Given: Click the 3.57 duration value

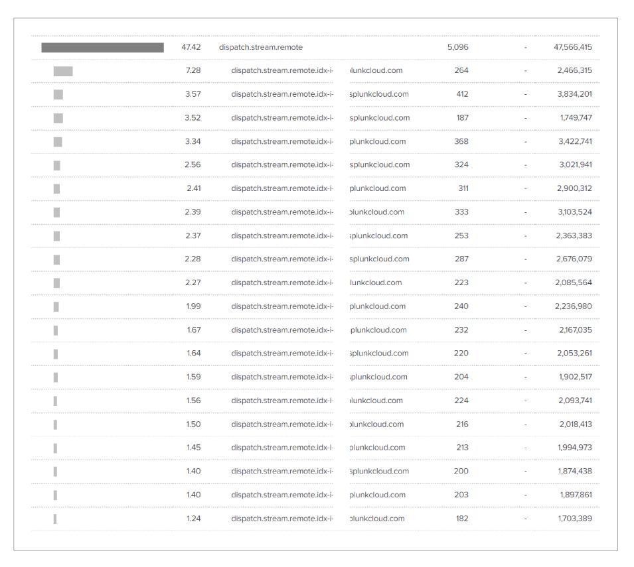Looking at the screenshot, I should 193,94.
